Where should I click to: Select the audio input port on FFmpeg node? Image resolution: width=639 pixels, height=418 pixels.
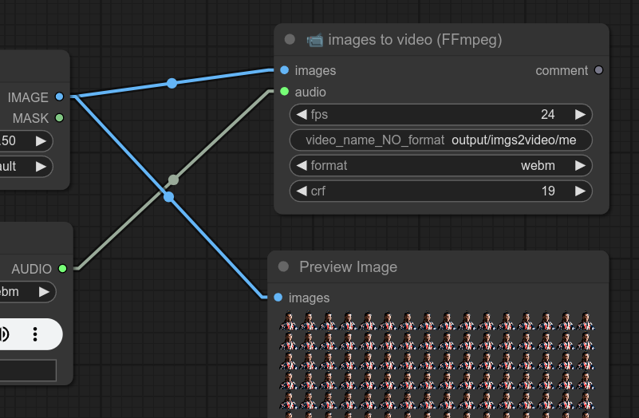tap(285, 92)
